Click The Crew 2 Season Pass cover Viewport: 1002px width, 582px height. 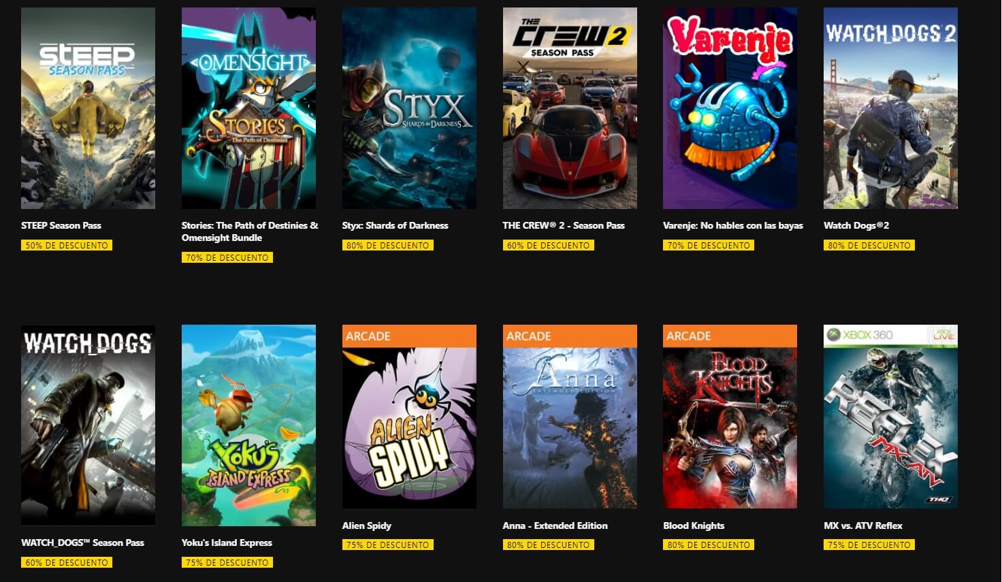point(570,108)
